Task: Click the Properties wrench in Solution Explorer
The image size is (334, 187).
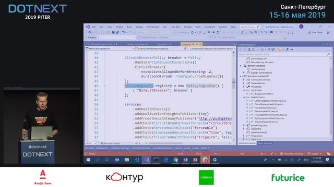Action: [x=287, y=49]
